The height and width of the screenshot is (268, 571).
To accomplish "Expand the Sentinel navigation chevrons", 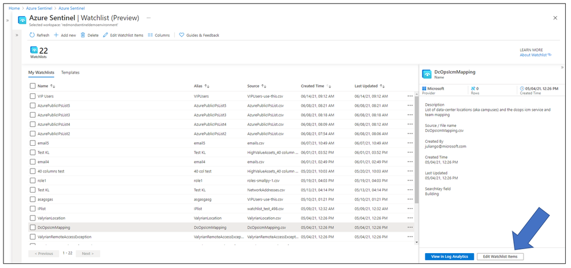I will 17,35.
